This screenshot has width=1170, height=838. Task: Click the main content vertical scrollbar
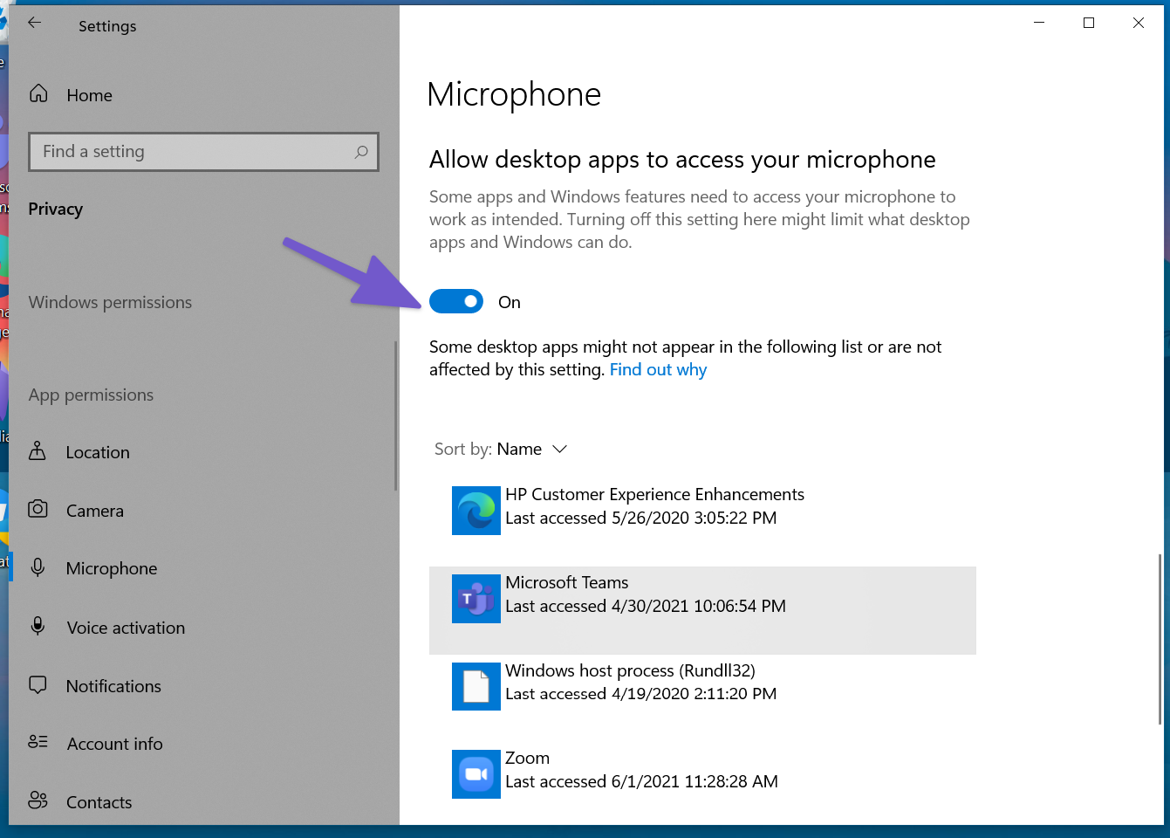point(1160,638)
